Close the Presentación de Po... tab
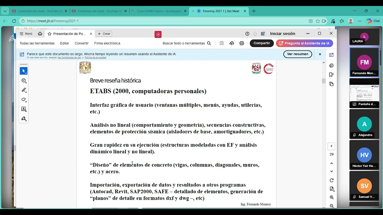The height and width of the screenshot is (215, 383). coord(91,34)
